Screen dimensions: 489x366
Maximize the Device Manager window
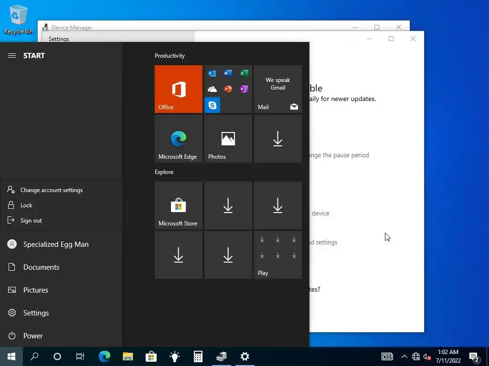click(x=377, y=27)
